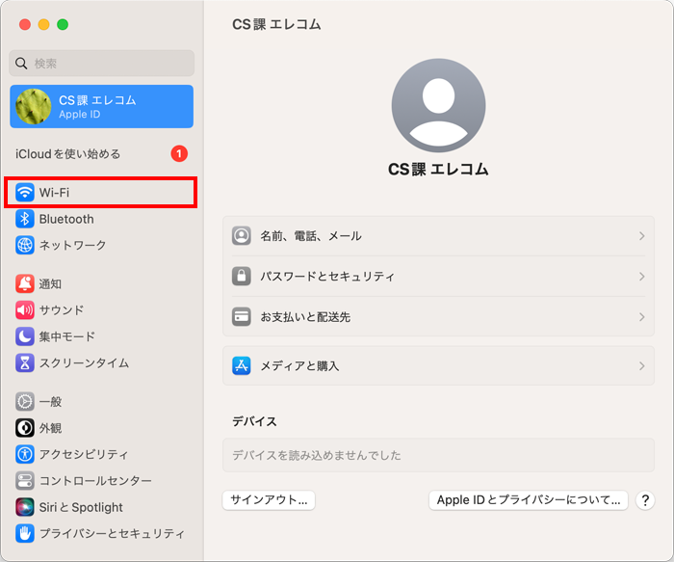This screenshot has height=562, width=674.
Task: Click the スクリーンタイム sidebar label
Action: tap(85, 363)
